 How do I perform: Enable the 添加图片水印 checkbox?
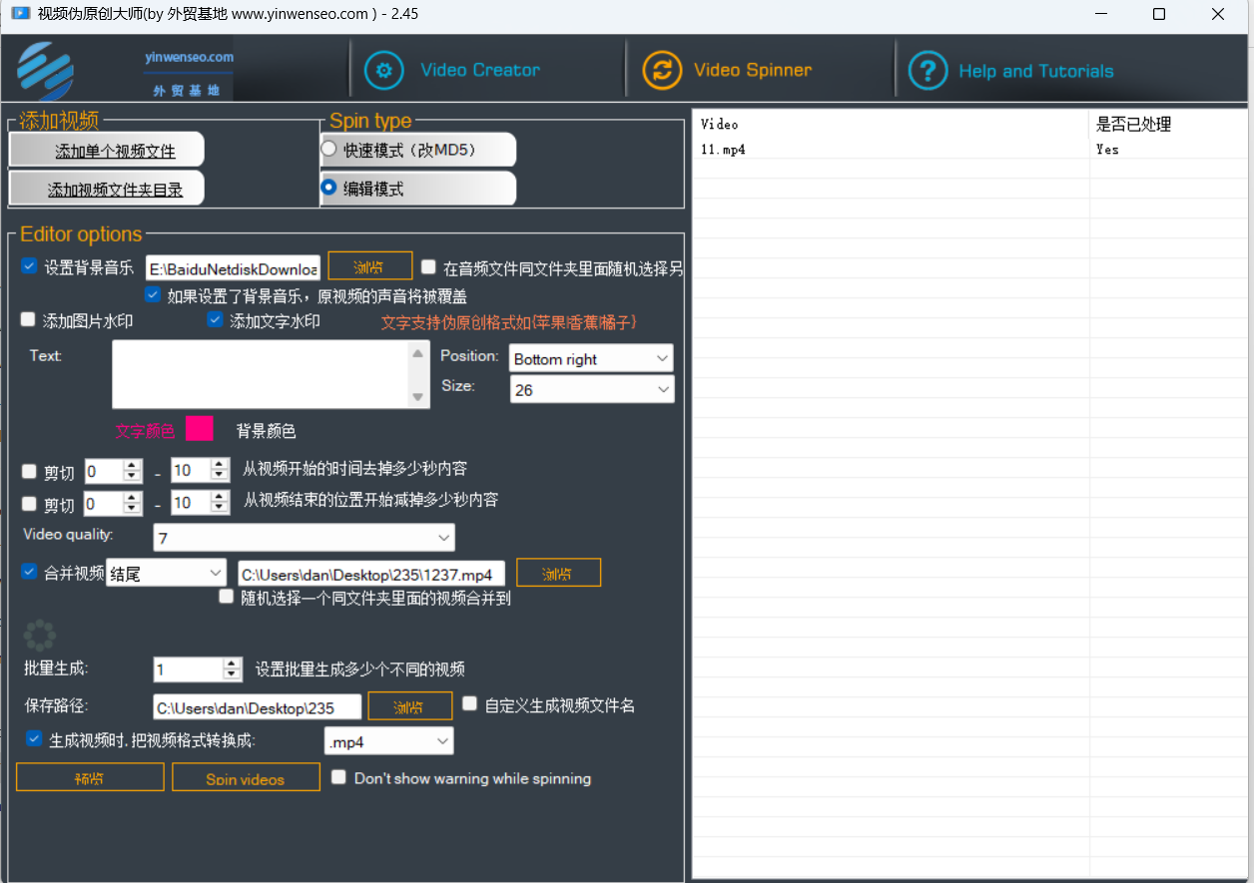(29, 320)
